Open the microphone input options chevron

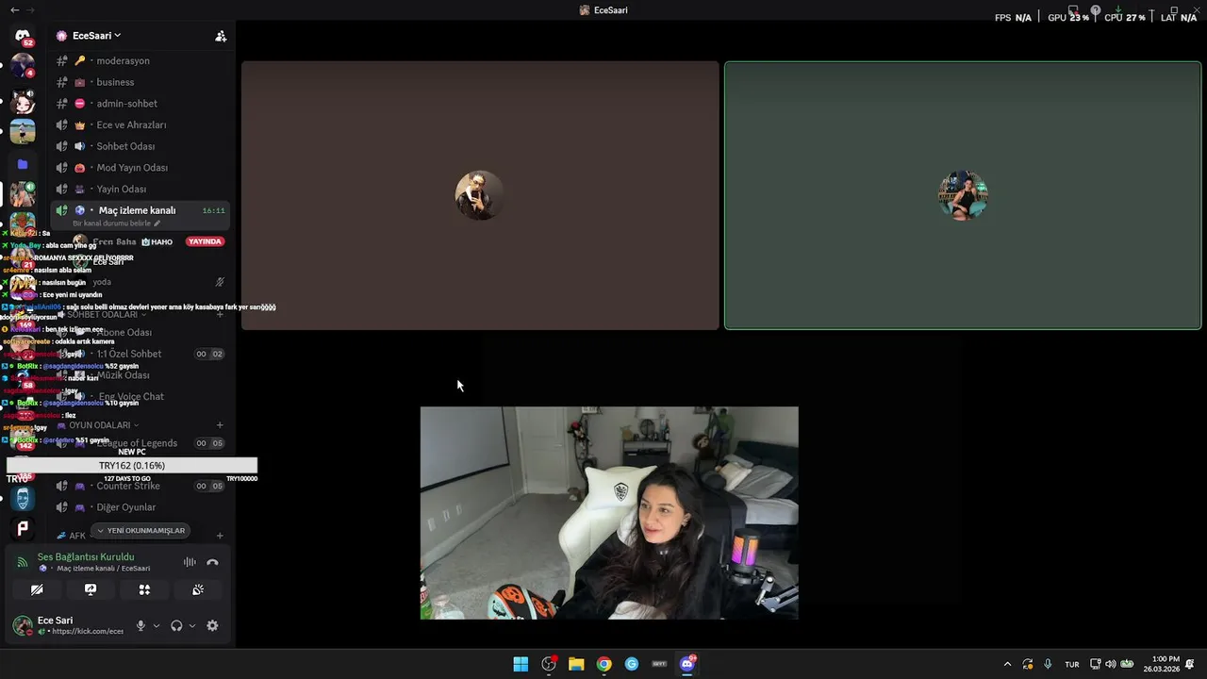point(157,625)
